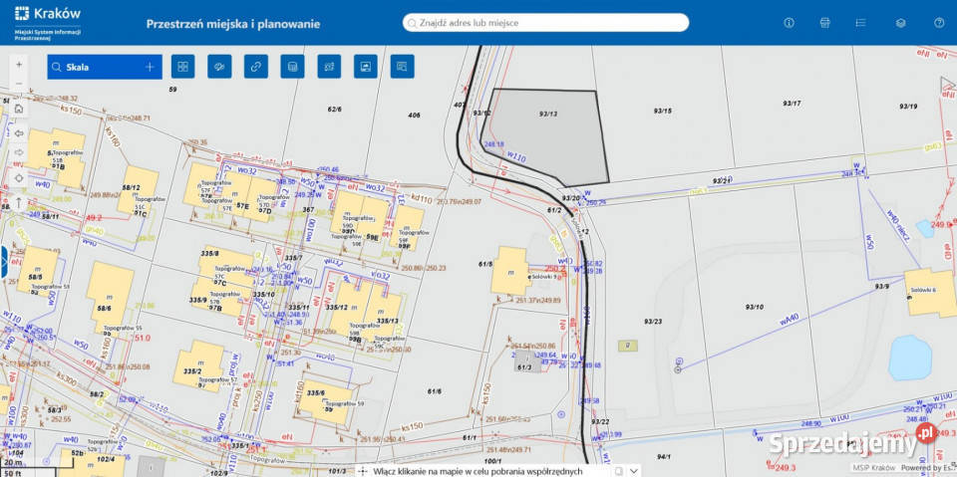
Task: Go back to previous map extent arrow
Action: click(19, 133)
